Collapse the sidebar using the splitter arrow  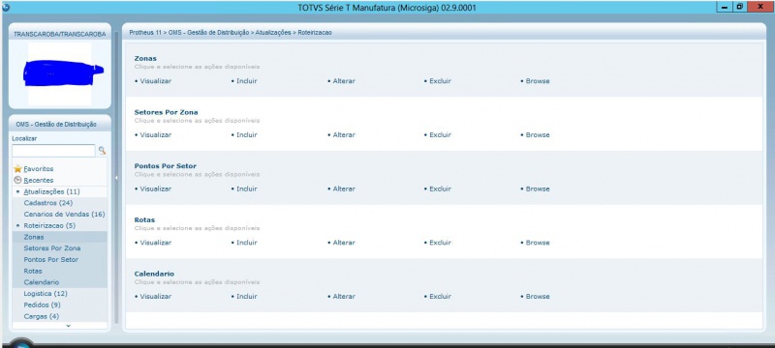pos(116,178)
